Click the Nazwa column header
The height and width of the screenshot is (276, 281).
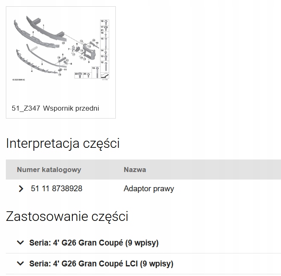(135, 170)
